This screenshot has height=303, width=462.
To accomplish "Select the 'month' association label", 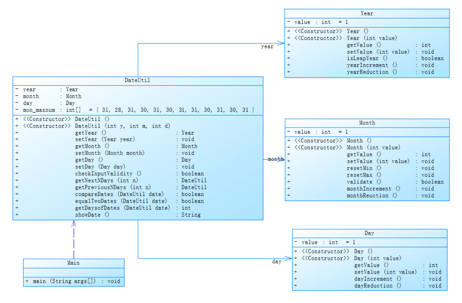I will 275,159.
